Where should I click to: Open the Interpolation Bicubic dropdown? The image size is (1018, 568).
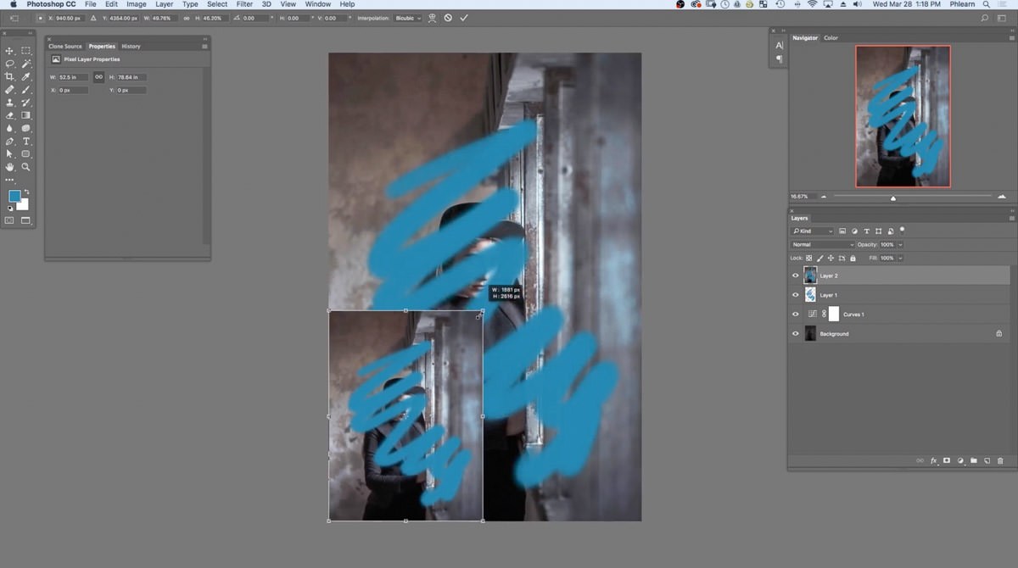coord(409,18)
